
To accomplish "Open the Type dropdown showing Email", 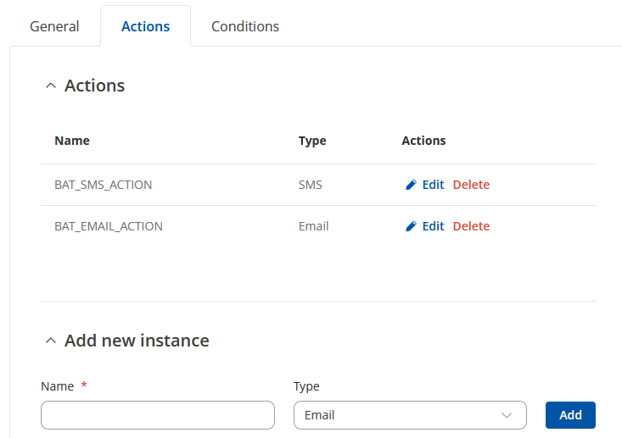I will [410, 415].
